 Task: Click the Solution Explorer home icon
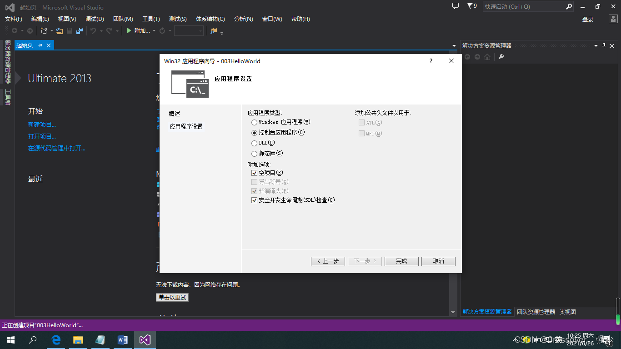click(x=487, y=57)
